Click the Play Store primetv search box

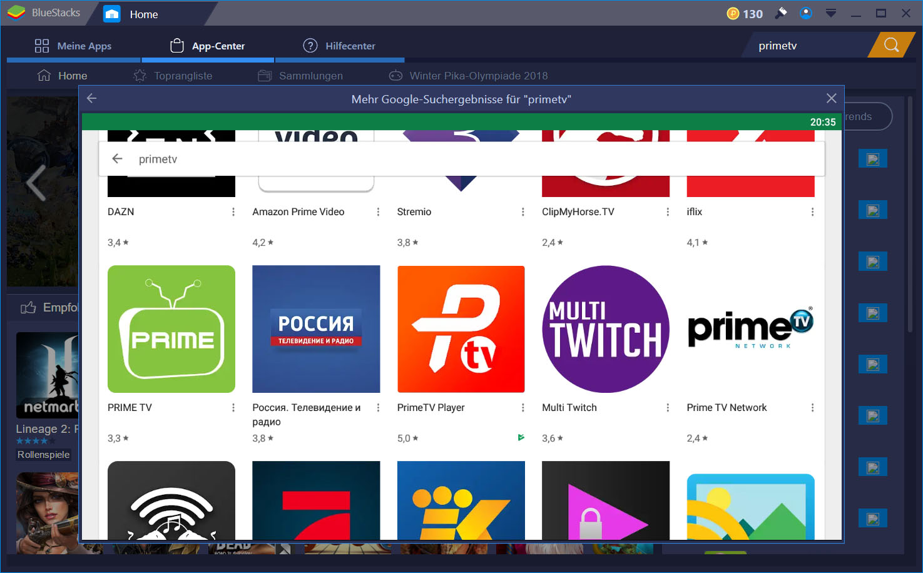(x=462, y=159)
